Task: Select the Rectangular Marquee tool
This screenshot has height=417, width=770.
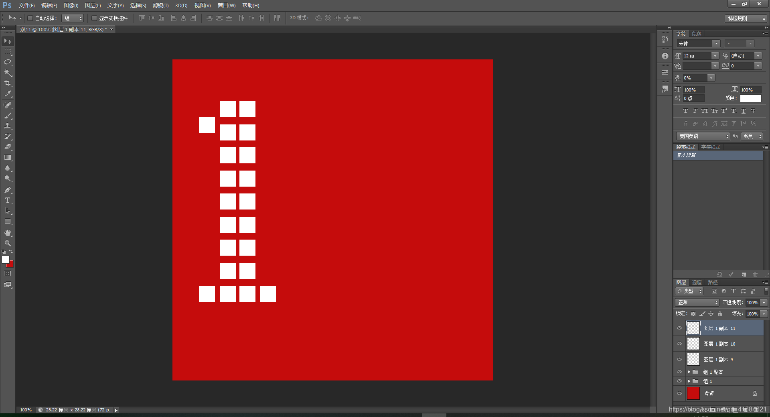Action: (8, 52)
